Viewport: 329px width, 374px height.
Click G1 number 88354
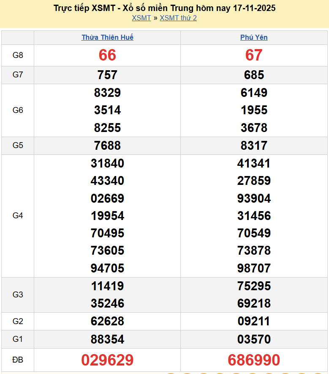(107, 339)
